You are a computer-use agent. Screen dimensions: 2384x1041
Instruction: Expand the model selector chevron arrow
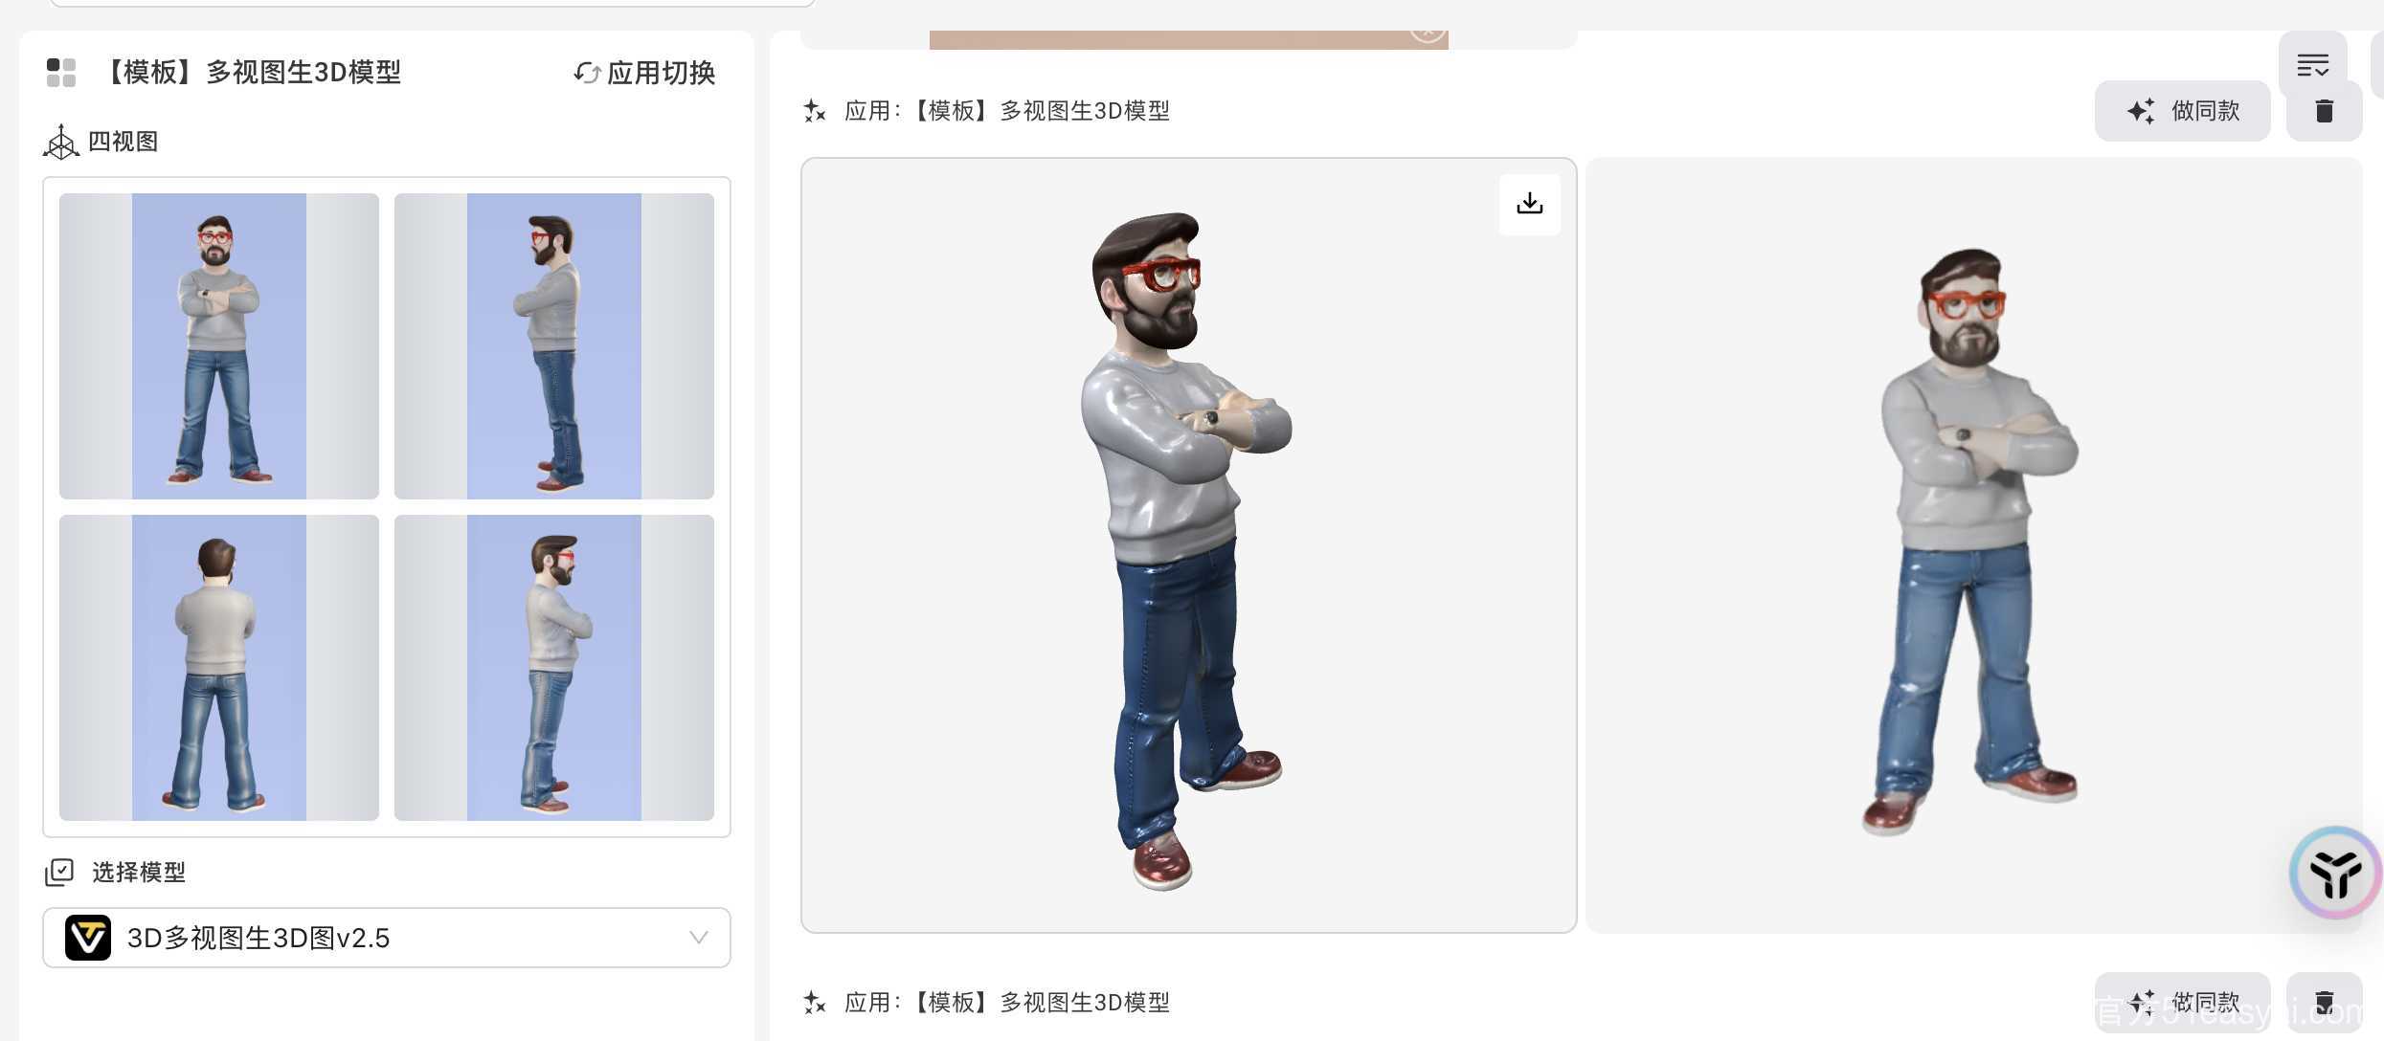coord(699,938)
